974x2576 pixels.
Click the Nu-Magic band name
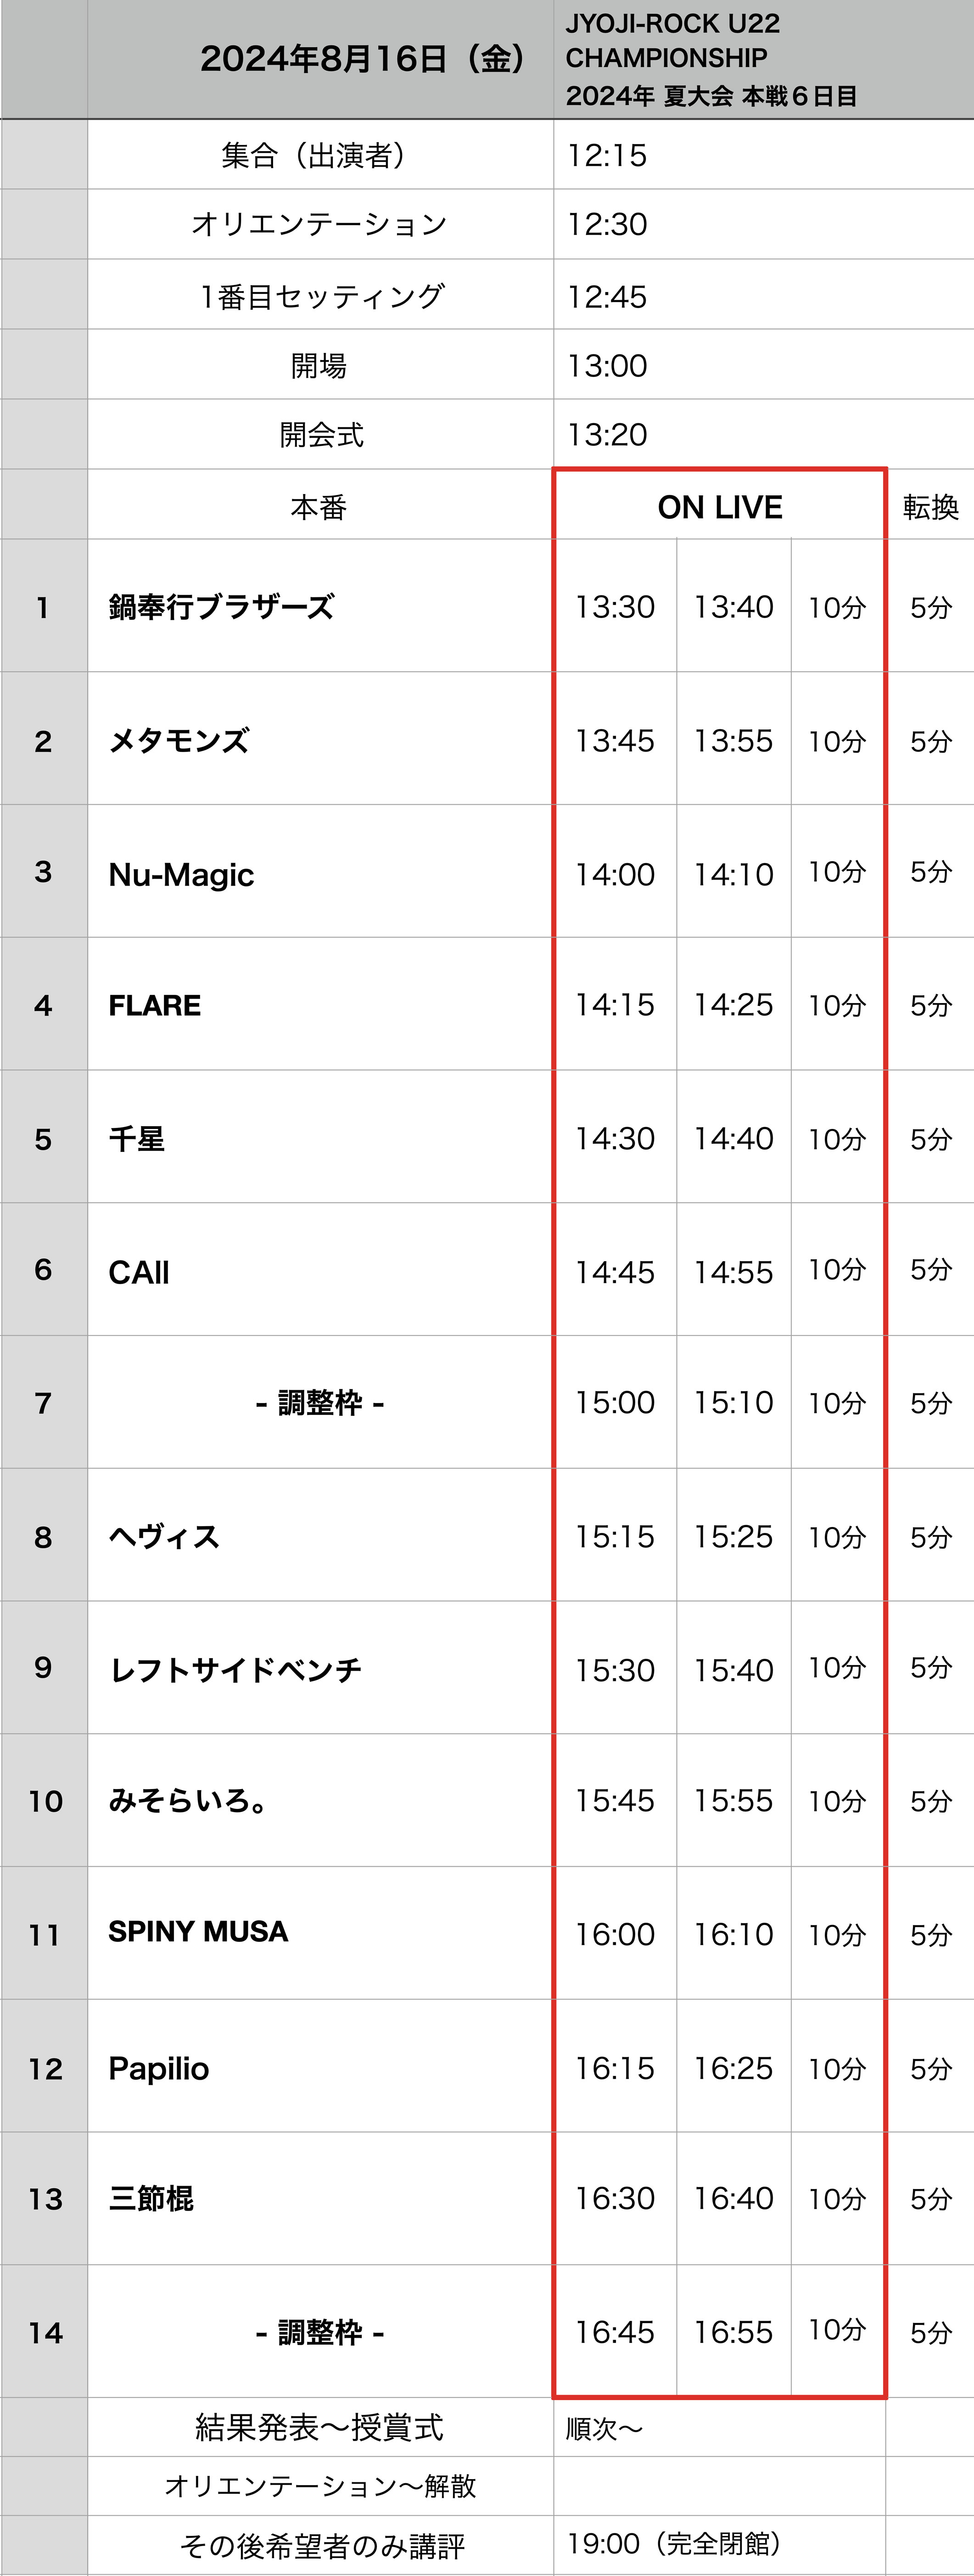(181, 874)
